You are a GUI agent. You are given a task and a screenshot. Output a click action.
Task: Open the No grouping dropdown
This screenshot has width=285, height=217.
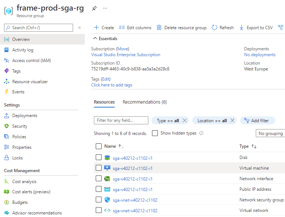[x=270, y=133]
